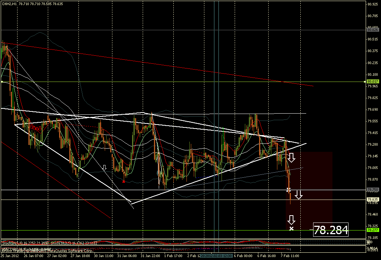Click the Stoch(24,5,8) indicator label

25,243
